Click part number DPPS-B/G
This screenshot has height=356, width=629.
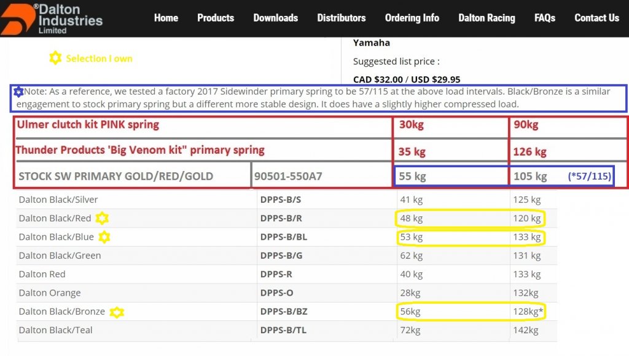[x=281, y=256]
